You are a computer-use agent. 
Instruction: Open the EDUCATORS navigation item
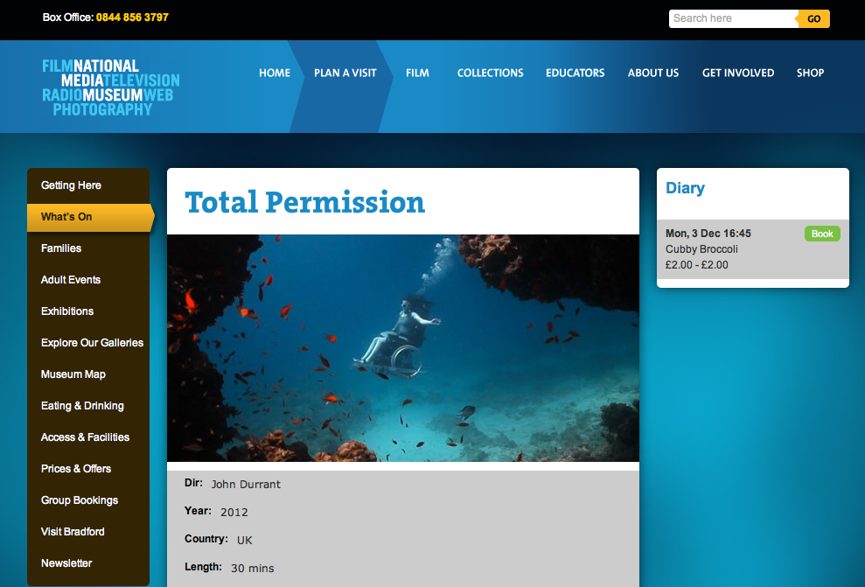[576, 73]
